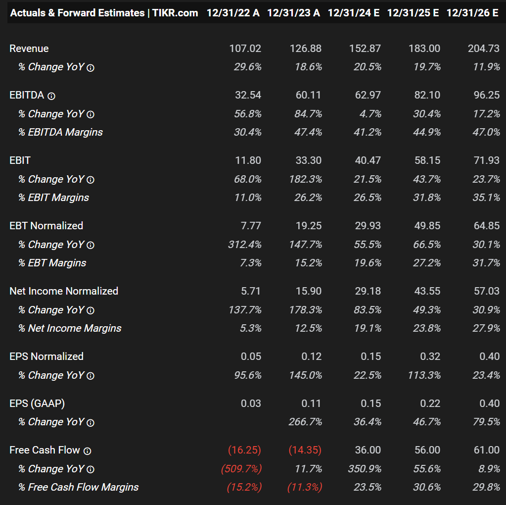The height and width of the screenshot is (505, 506).
Task: Open the info icon for EBITDA % Change YoY
Action: coord(91,115)
